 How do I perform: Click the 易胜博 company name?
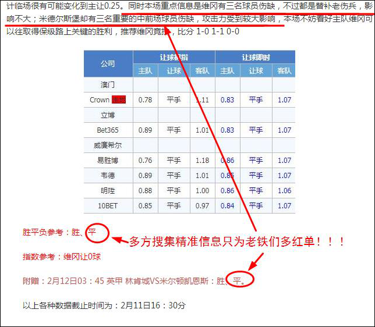point(108,161)
